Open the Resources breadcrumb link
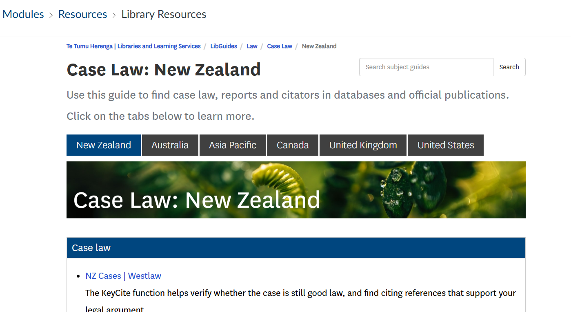 (82, 14)
